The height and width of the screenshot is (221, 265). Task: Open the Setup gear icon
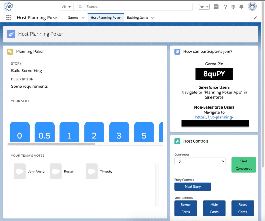pyautogui.click(x=233, y=7)
